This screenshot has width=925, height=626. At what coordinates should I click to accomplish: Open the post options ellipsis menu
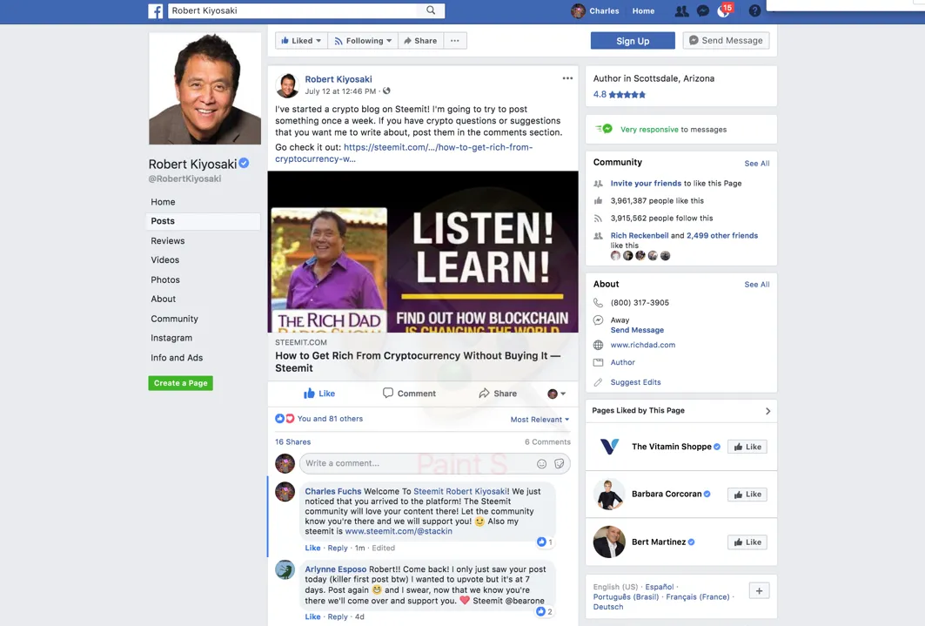click(567, 77)
